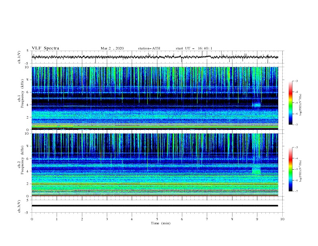Click the ch.1 'Frequency (kHz)' axis label
318x246 pixels.
(x=22, y=93)
